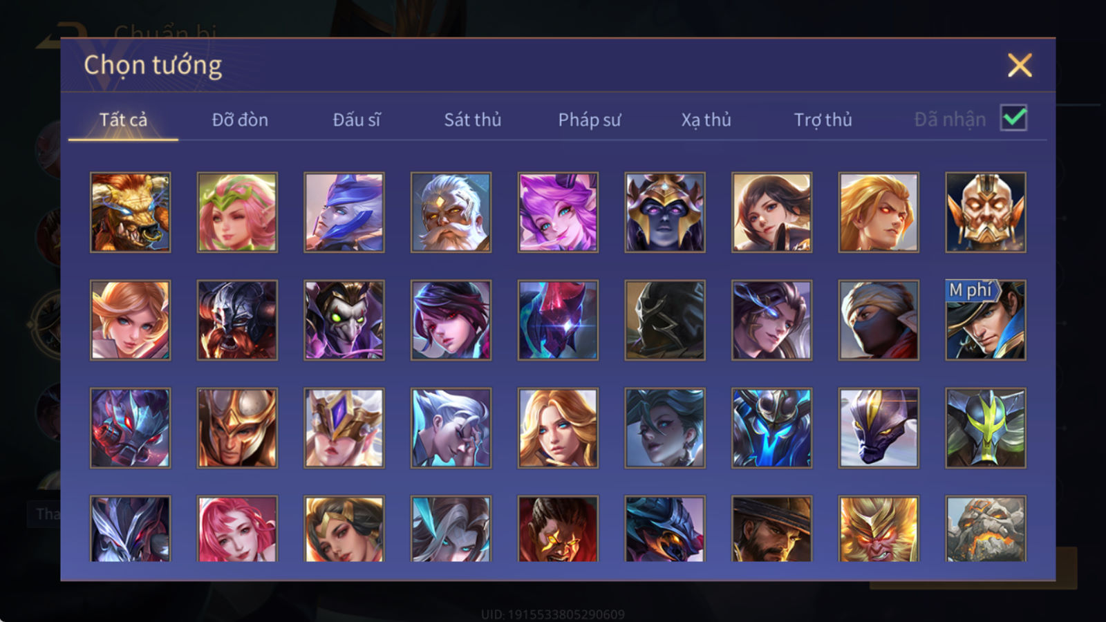View the 'Trợ thủ' tab
This screenshot has width=1106, height=622.
(x=823, y=120)
